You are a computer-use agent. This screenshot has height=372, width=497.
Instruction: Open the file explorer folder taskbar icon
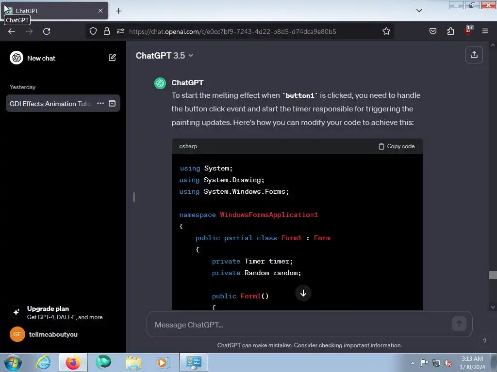click(133, 362)
